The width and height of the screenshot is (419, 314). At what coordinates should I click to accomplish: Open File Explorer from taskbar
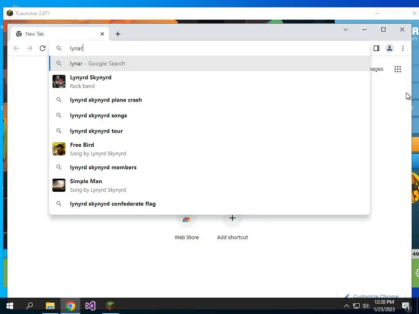(50, 306)
